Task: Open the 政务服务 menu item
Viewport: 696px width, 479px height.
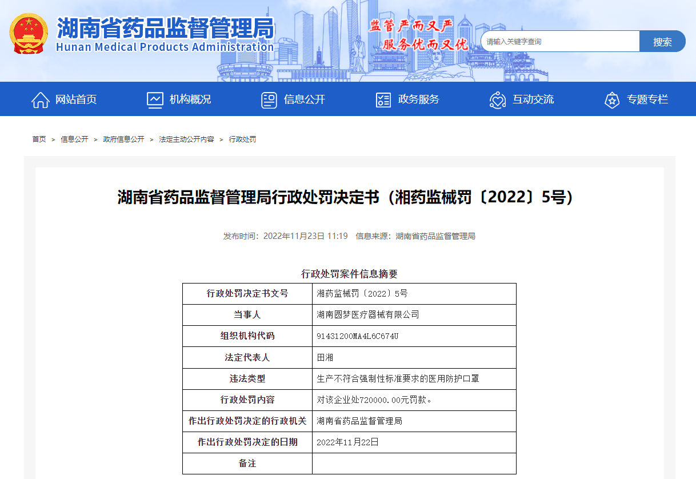Action: 419,99
